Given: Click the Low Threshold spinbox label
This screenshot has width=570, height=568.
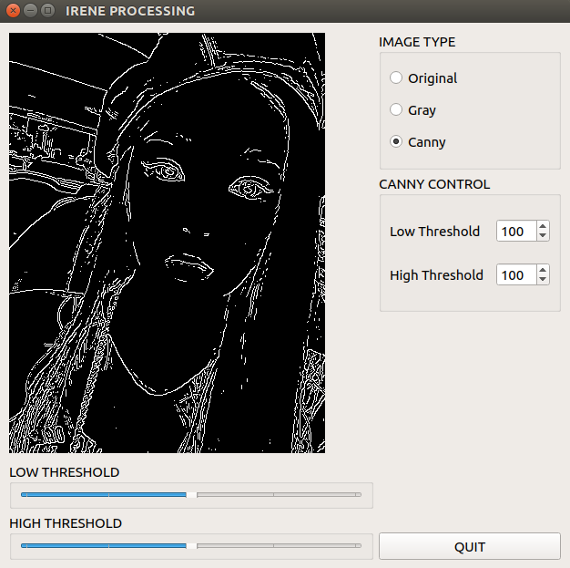Looking at the screenshot, I should point(434,232).
